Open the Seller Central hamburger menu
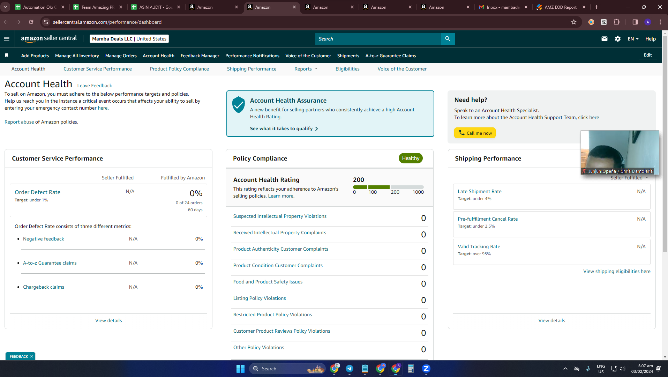The height and width of the screenshot is (377, 668). [x=7, y=39]
